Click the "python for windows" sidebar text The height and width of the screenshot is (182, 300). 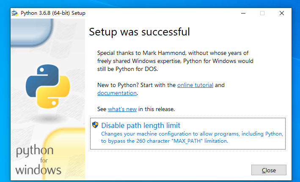click(38, 160)
